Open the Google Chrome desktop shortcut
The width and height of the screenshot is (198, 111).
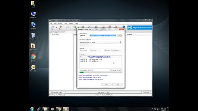(33, 58)
